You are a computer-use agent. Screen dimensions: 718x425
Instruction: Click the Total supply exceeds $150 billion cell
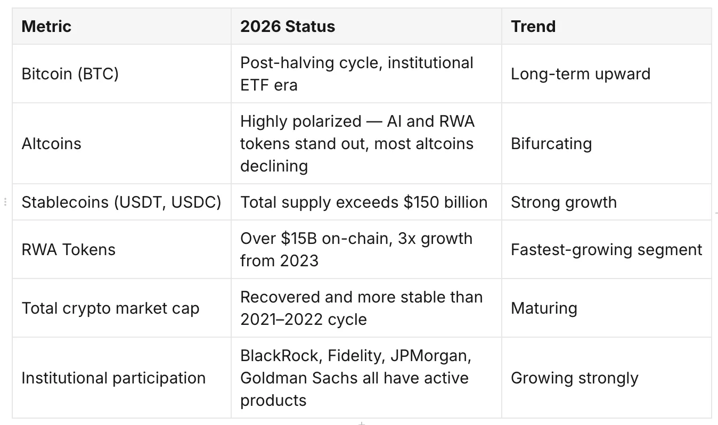[366, 202]
